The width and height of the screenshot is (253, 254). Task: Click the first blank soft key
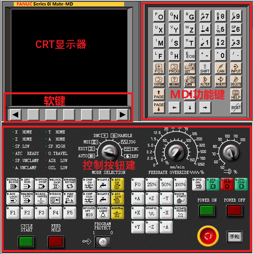coord(34,115)
